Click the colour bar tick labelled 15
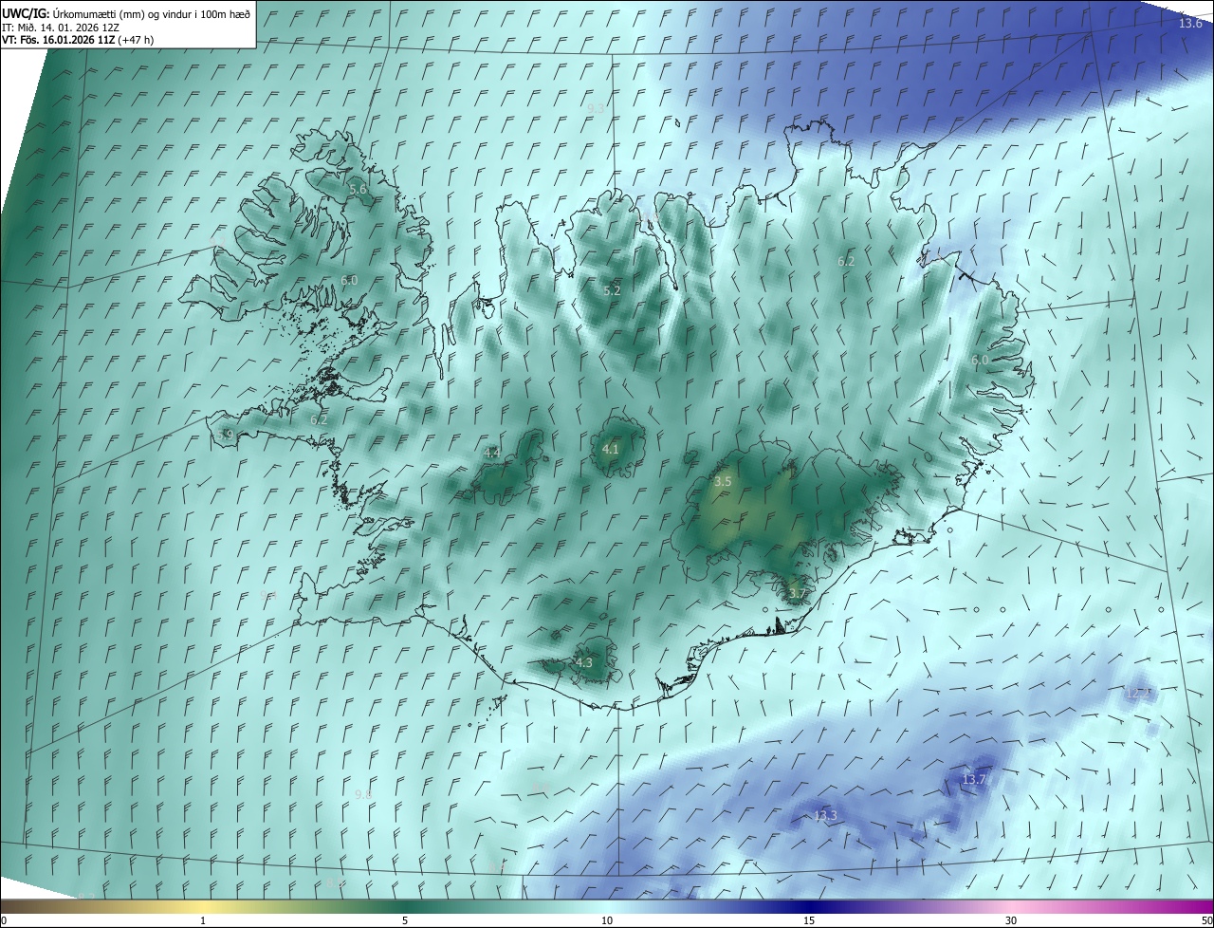 point(809,920)
